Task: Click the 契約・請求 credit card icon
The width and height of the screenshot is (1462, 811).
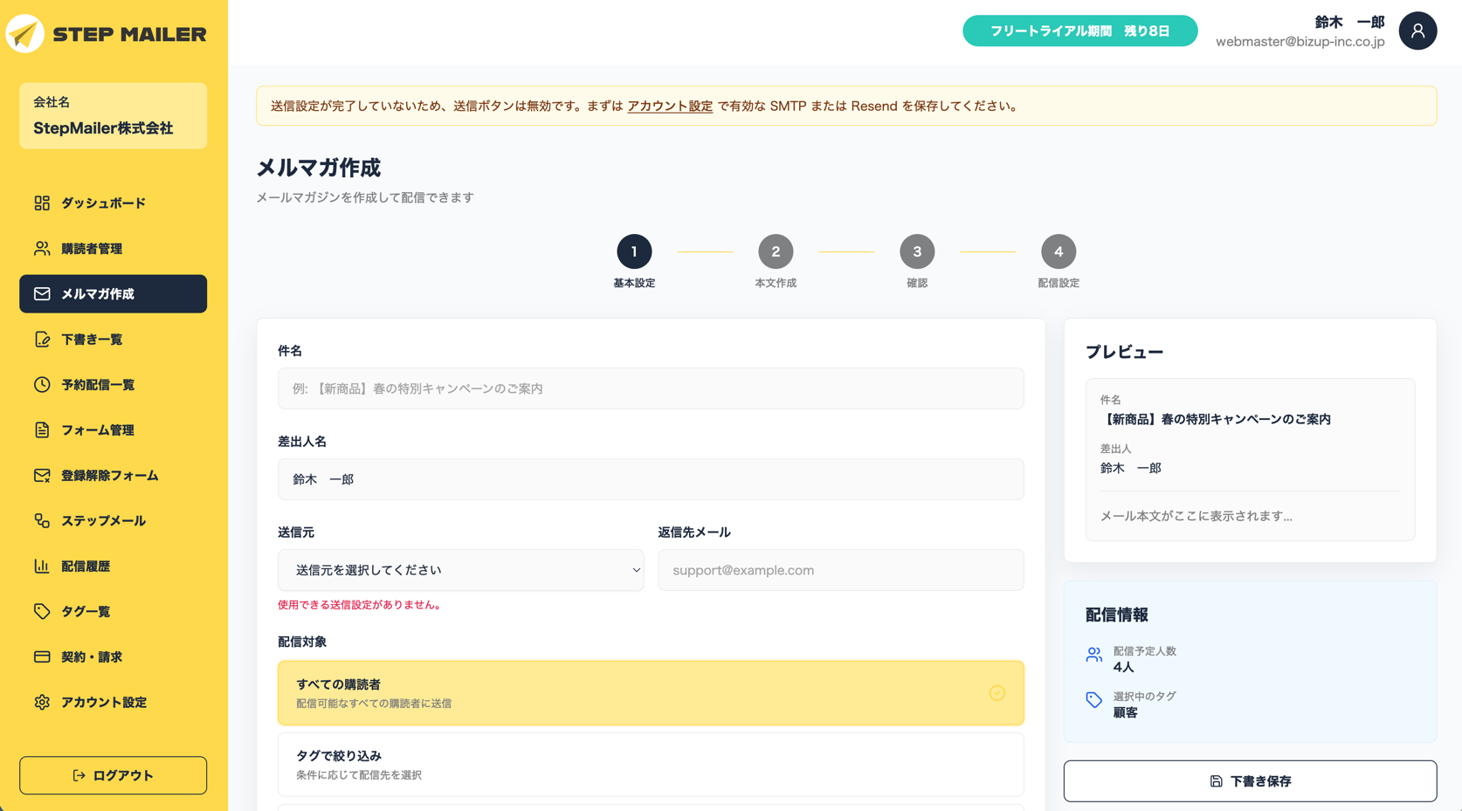Action: (42, 657)
